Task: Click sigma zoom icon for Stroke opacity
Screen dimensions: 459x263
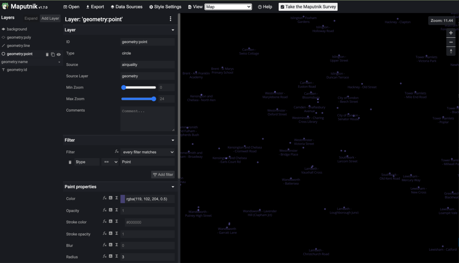Action: coord(117,233)
